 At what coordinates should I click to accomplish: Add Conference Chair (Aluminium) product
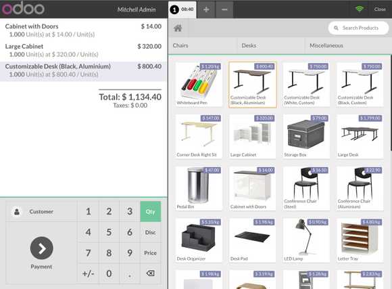[360, 188]
